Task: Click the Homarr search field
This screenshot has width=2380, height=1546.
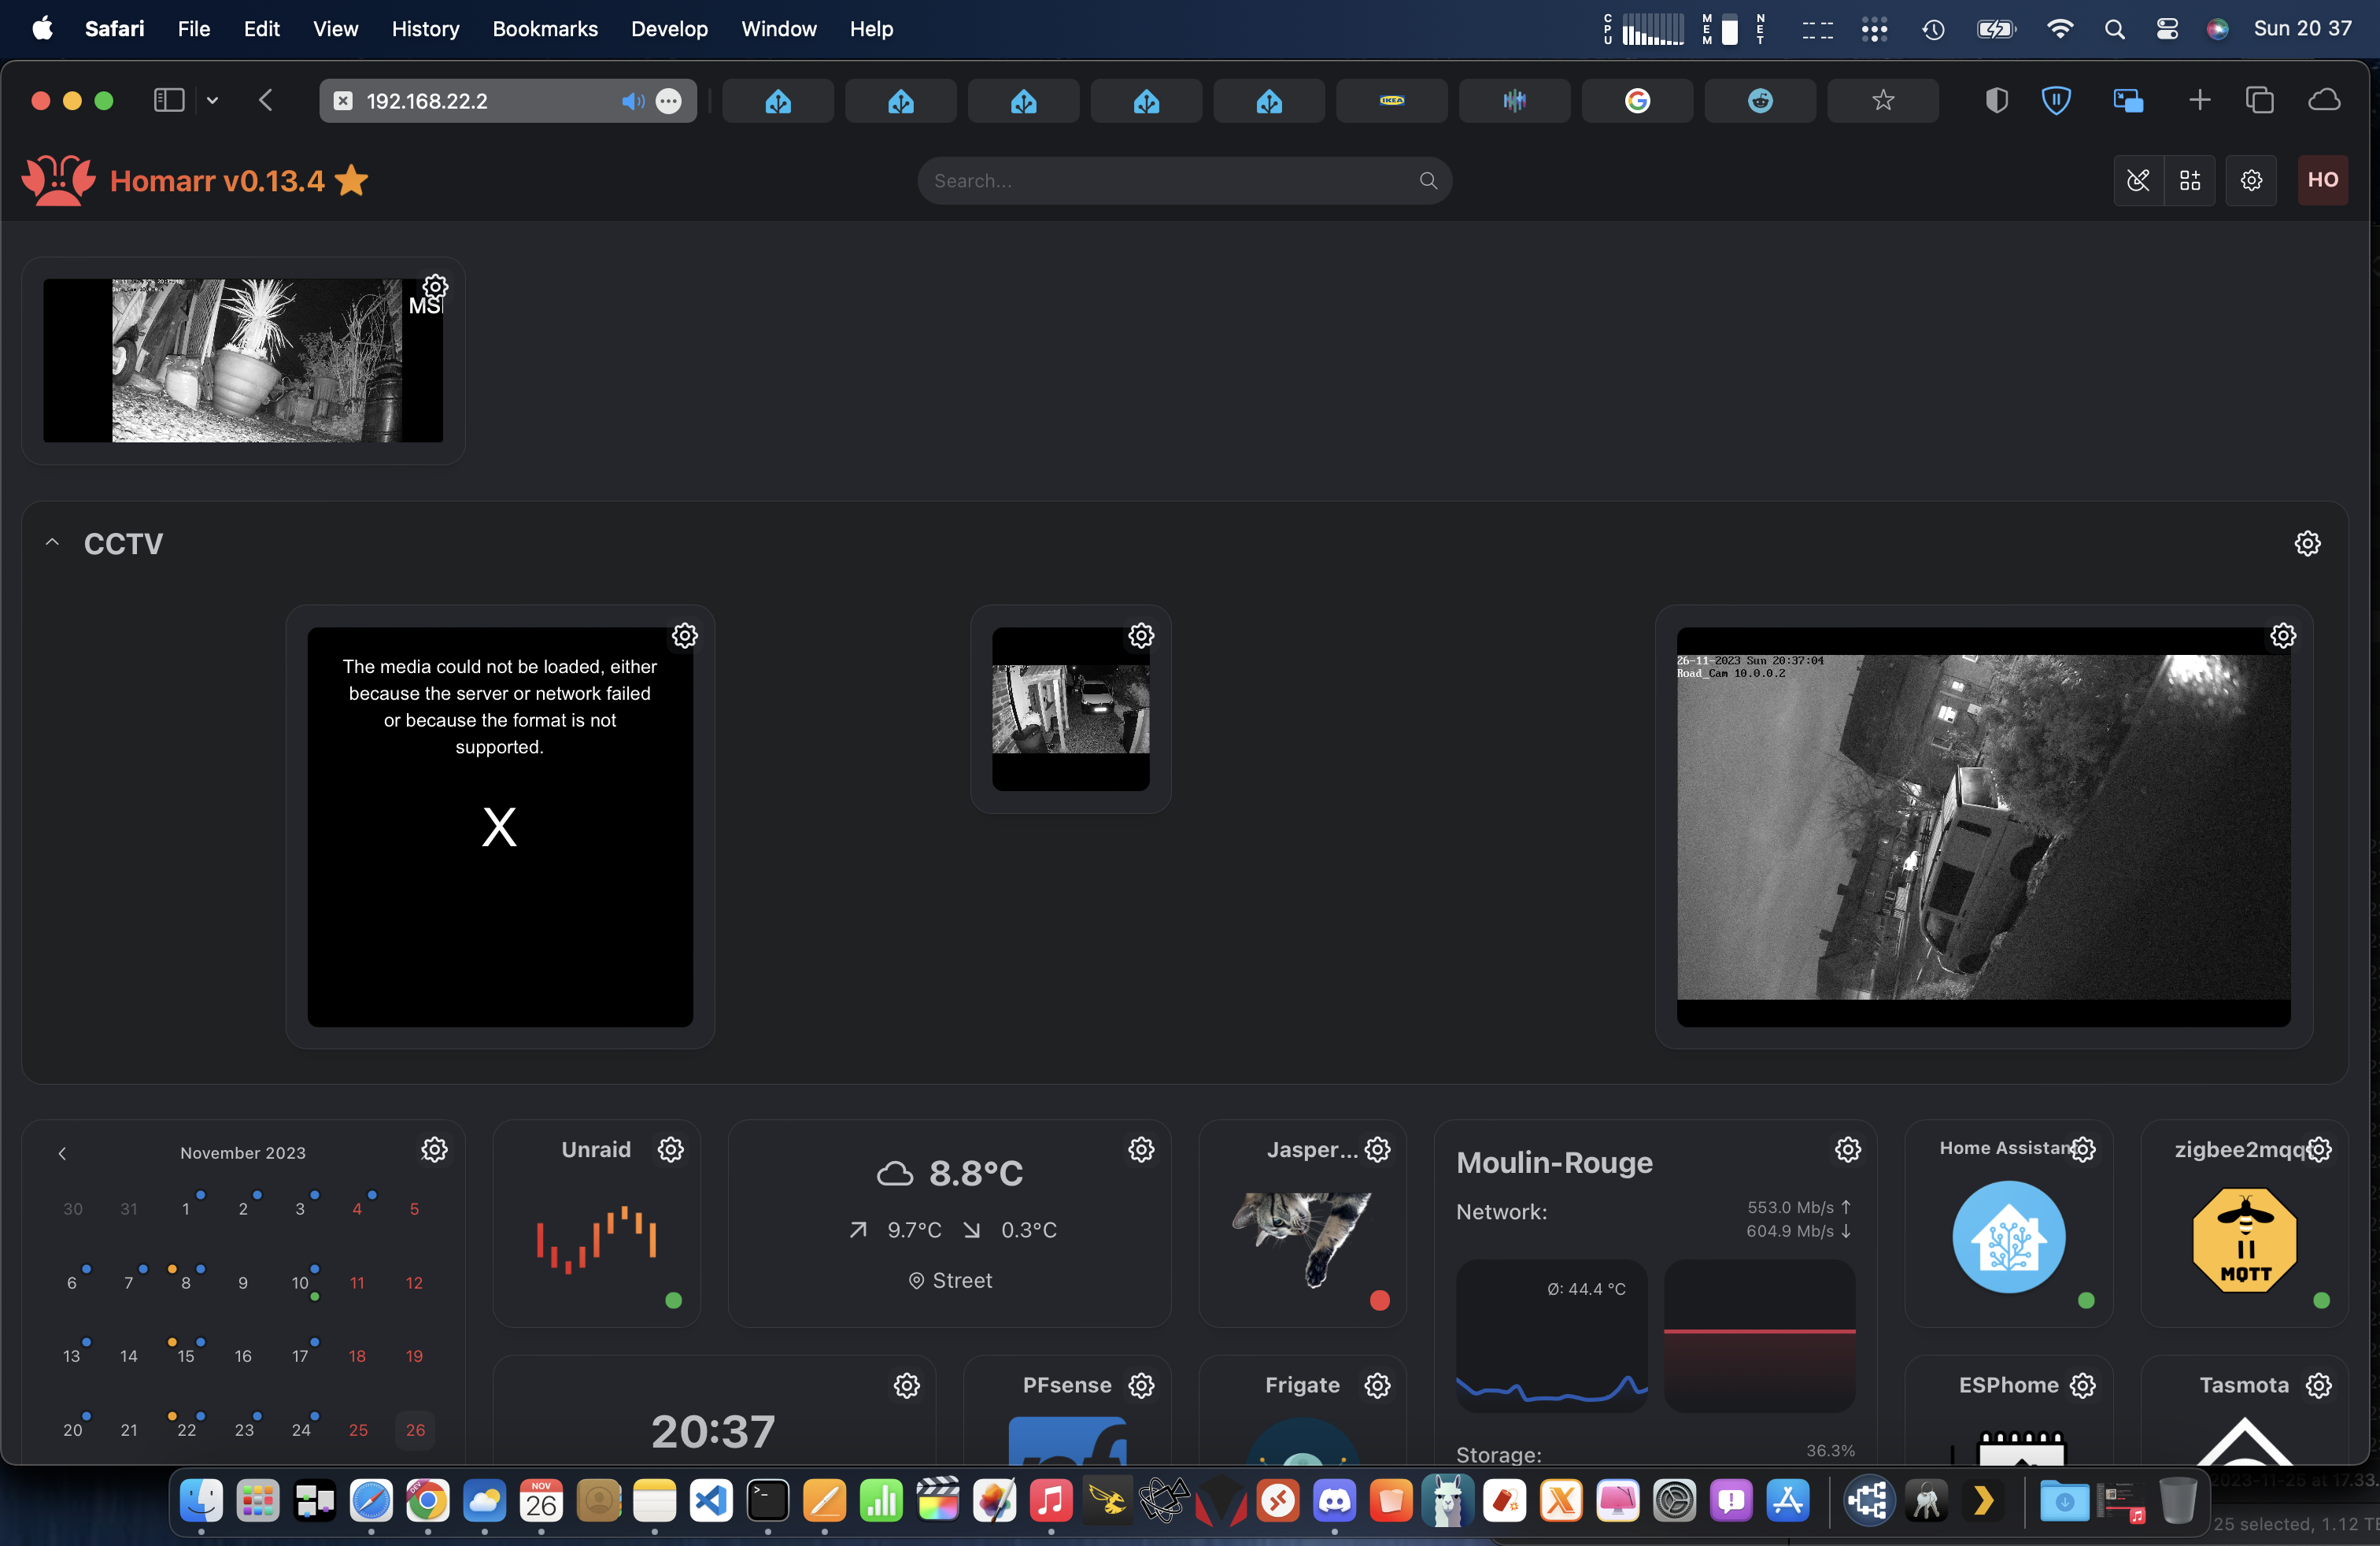Action: coord(1170,181)
